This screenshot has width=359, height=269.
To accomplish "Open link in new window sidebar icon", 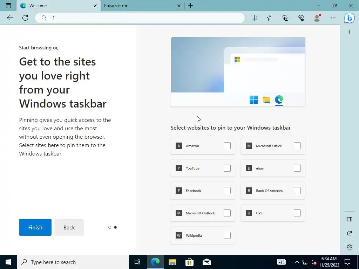I will click(350, 233).
